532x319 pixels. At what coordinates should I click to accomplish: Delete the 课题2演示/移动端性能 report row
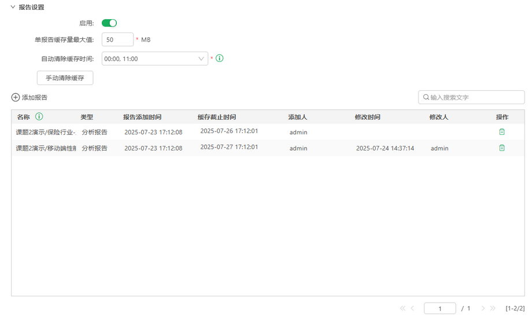pyautogui.click(x=502, y=148)
